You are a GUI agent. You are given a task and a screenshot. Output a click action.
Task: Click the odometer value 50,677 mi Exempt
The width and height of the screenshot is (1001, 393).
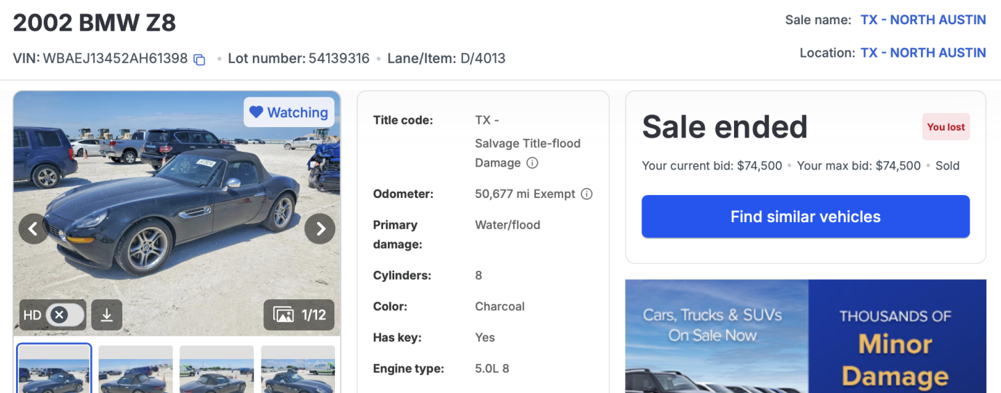(525, 194)
